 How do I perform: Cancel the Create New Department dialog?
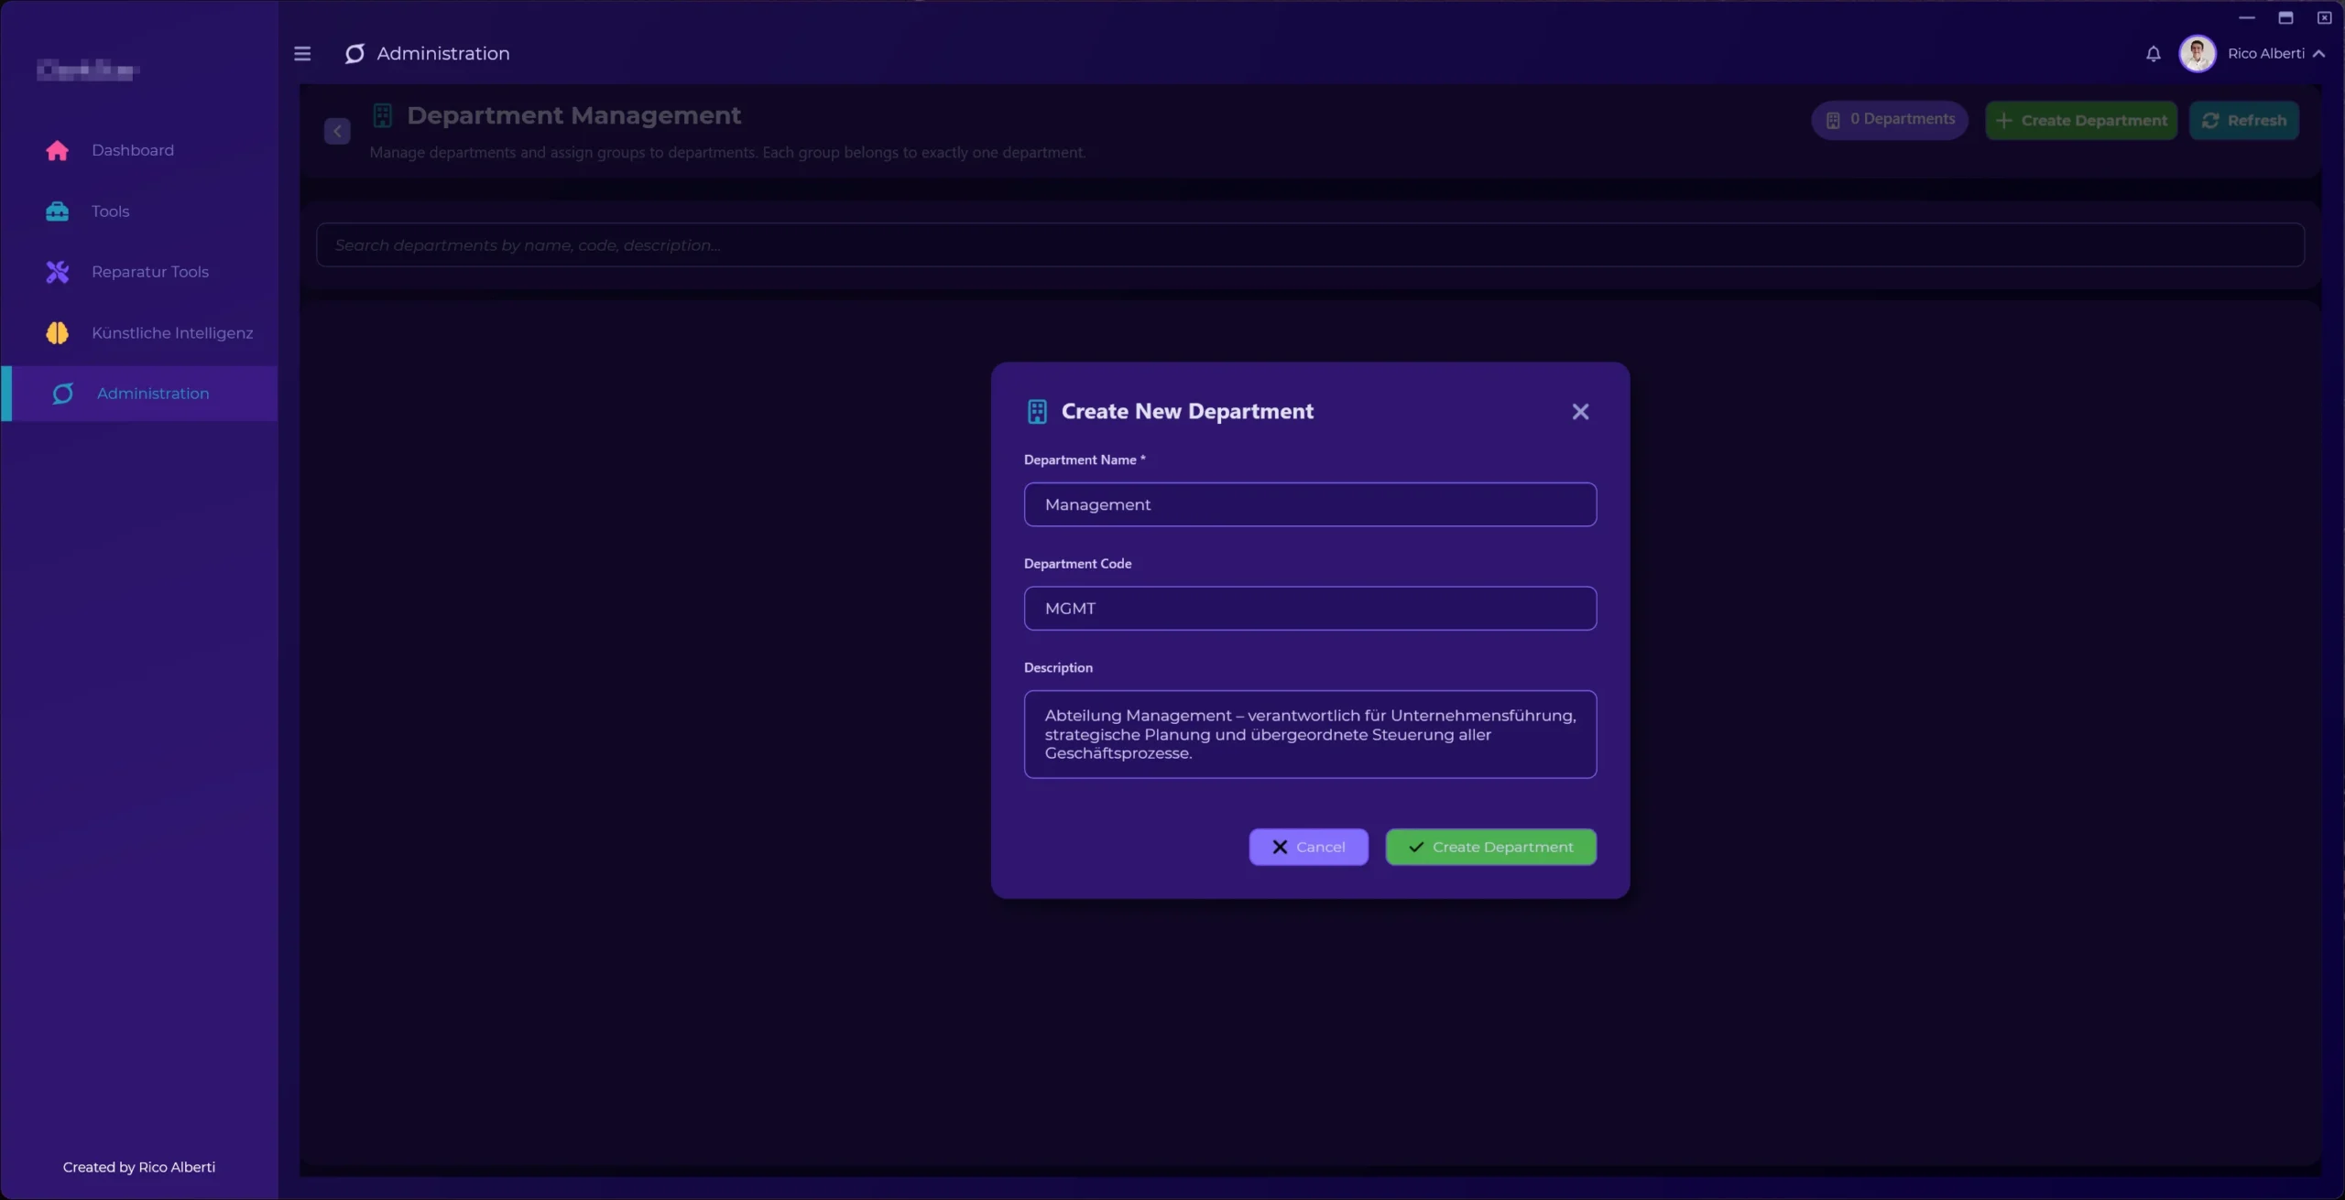point(1307,846)
